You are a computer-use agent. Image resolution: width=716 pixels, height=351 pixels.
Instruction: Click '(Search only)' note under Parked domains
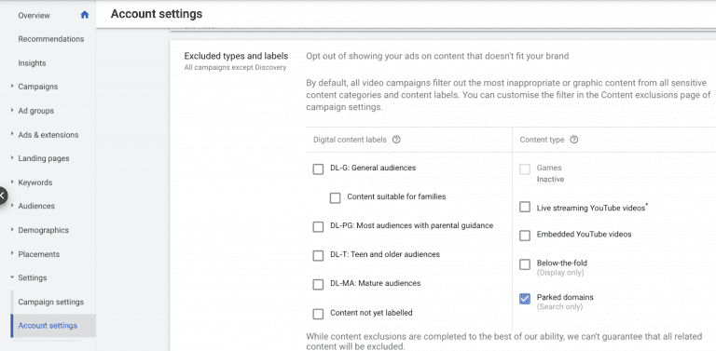point(559,307)
